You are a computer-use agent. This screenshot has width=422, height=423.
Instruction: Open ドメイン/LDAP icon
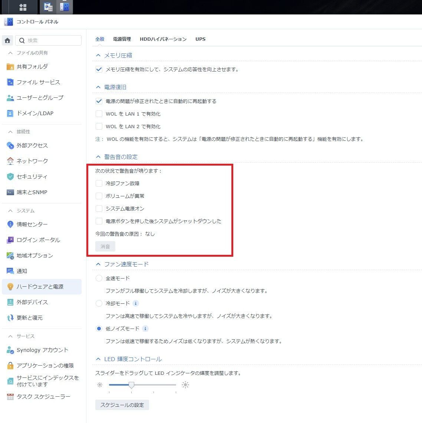[x=10, y=113]
